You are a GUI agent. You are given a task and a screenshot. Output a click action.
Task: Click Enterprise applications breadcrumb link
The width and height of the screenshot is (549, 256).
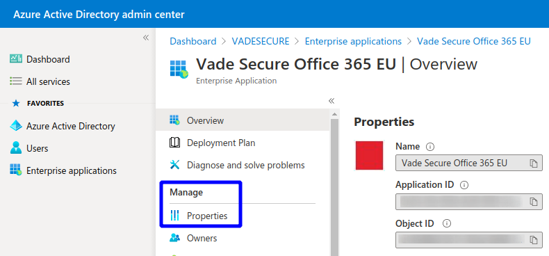[353, 41]
